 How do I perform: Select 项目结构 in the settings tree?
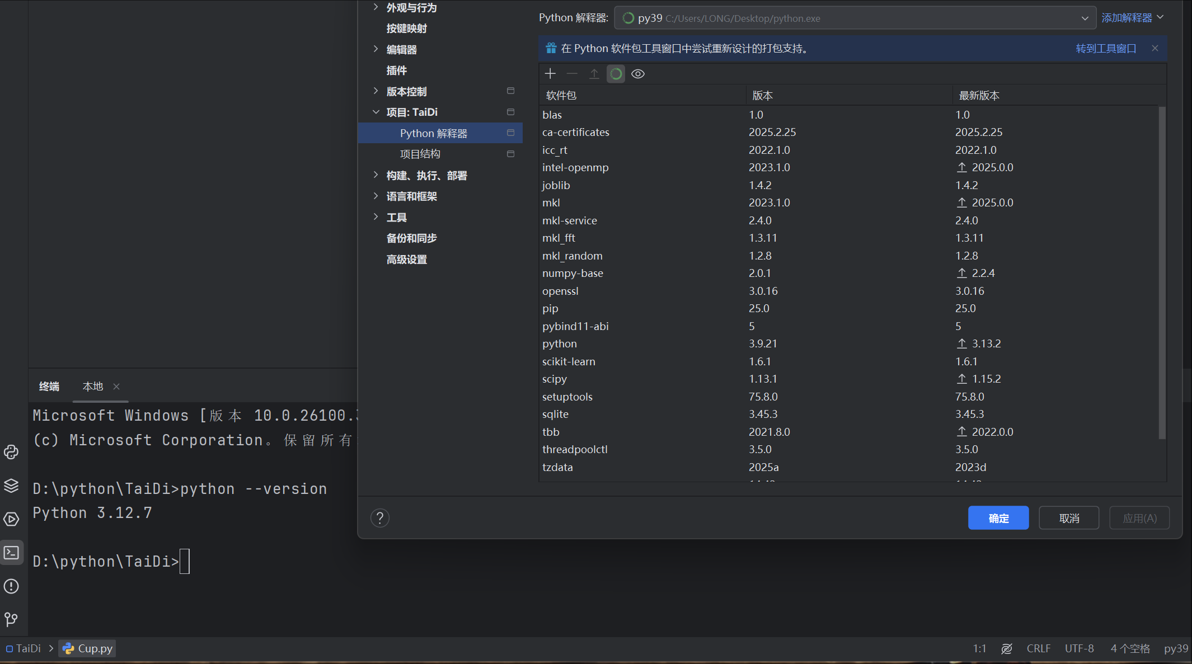(420, 154)
